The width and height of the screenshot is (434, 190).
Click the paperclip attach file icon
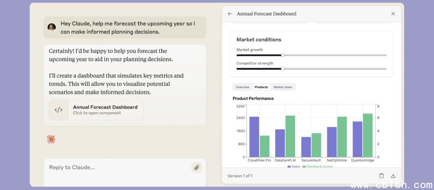pyautogui.click(x=197, y=167)
